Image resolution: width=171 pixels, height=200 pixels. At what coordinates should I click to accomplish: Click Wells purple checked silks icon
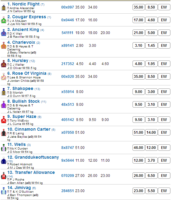4,148
